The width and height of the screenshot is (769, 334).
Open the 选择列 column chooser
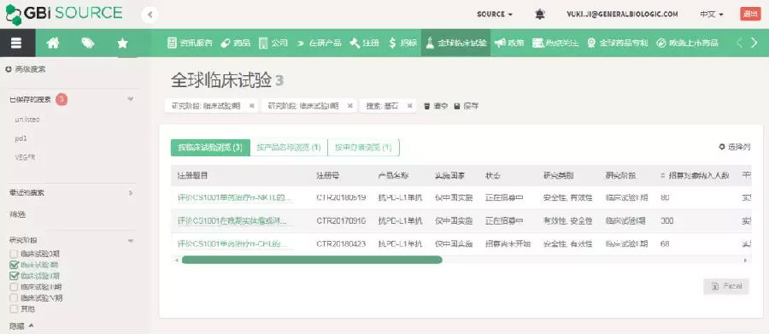coord(735,147)
